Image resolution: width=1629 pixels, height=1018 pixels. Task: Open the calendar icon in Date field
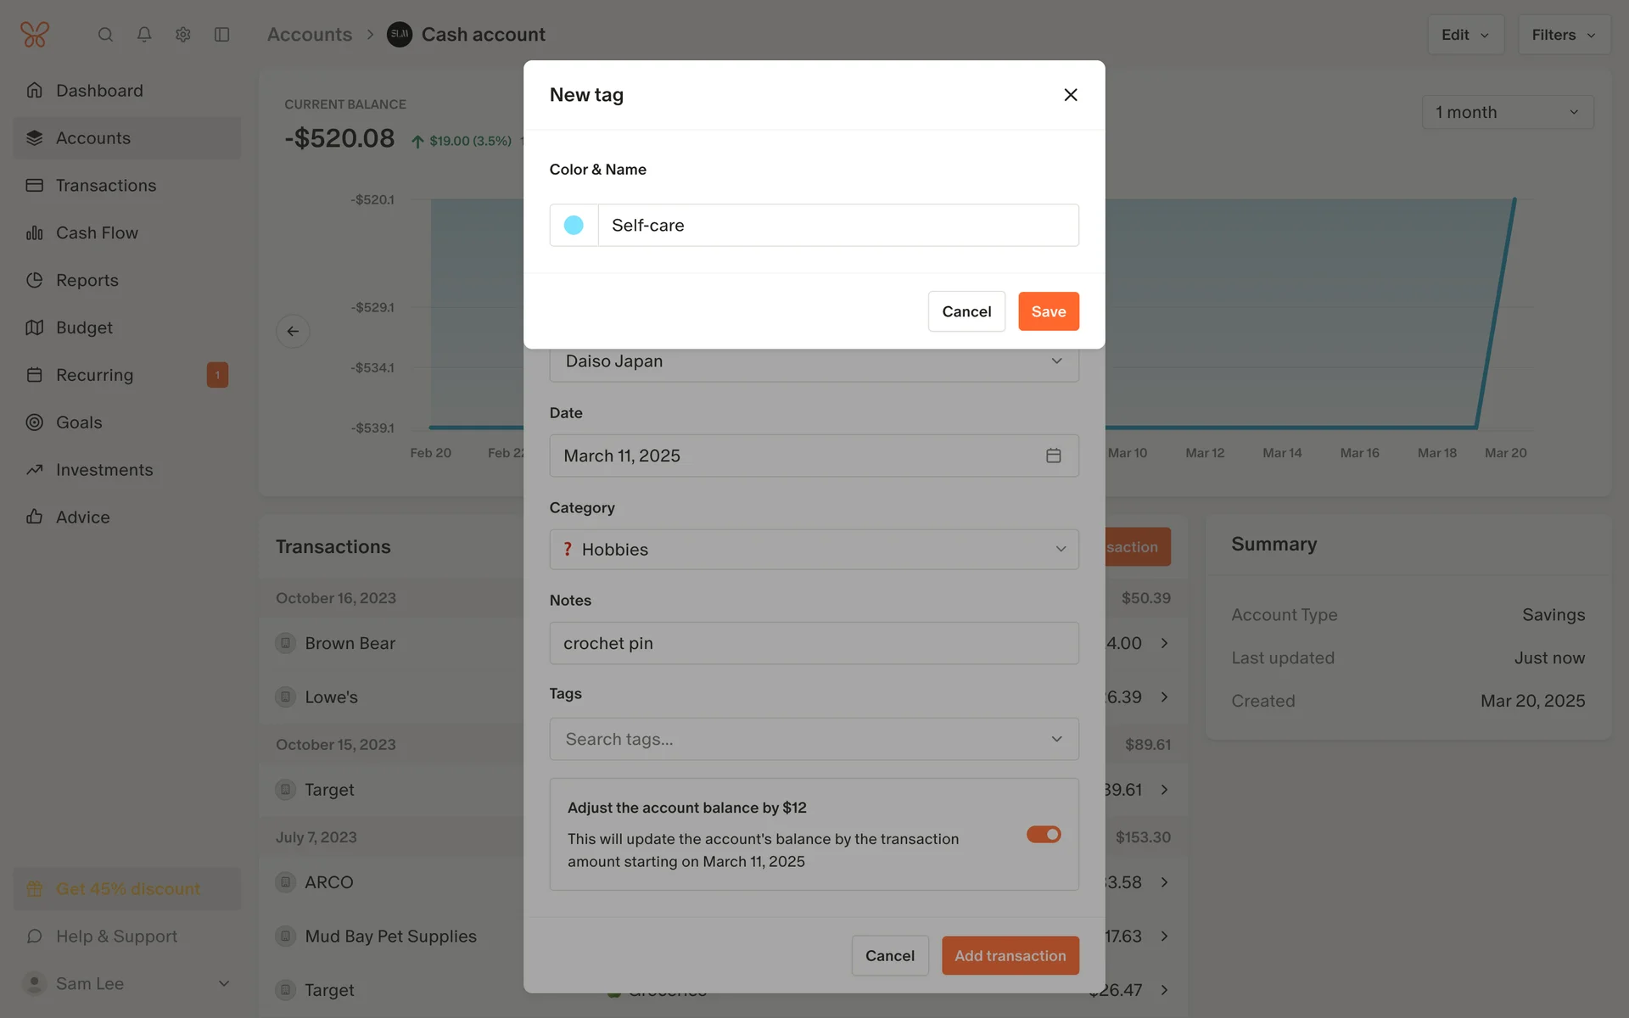[x=1053, y=456]
